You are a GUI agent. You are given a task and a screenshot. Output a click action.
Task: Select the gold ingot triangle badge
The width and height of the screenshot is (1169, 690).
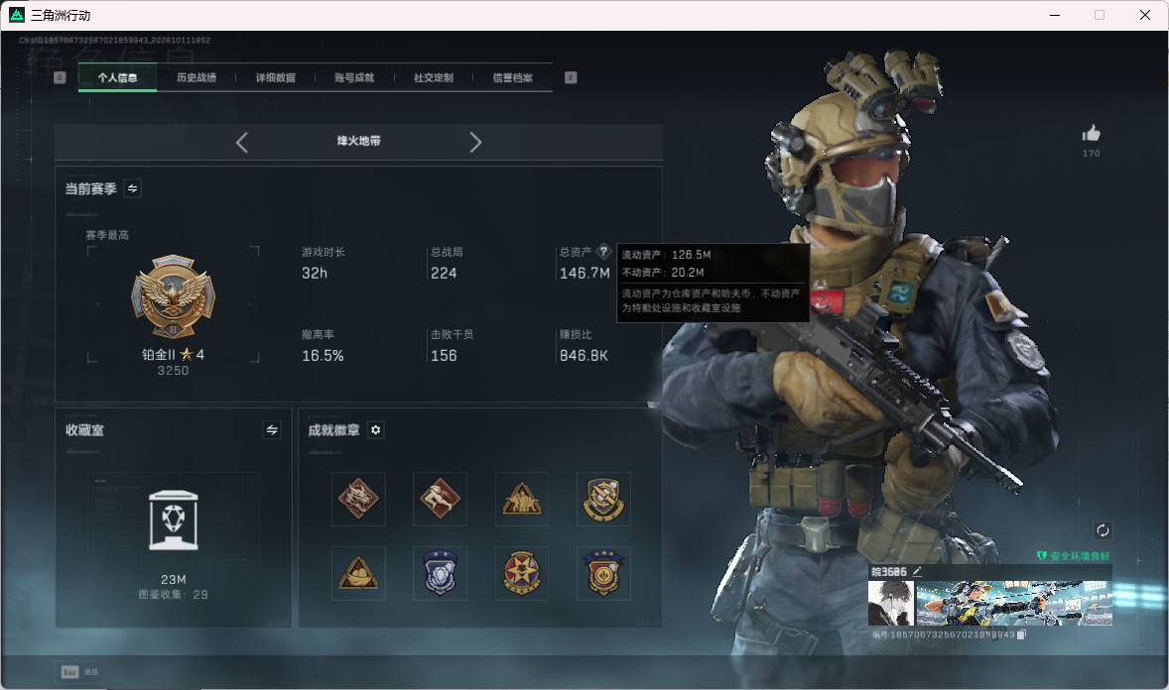click(x=358, y=573)
